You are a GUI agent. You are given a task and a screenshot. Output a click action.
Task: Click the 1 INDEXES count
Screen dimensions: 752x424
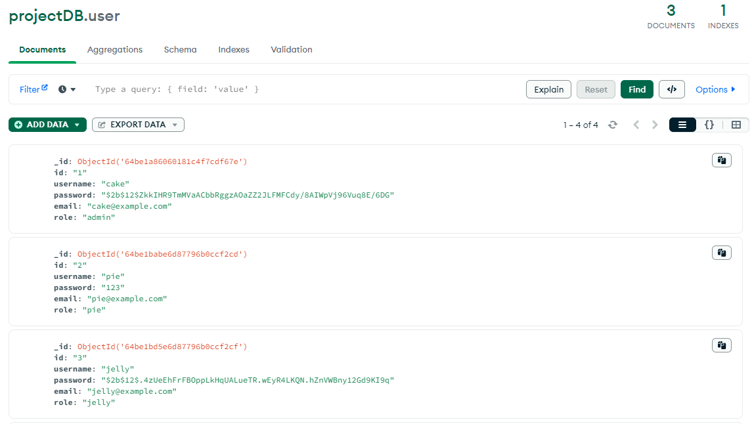[x=722, y=17]
